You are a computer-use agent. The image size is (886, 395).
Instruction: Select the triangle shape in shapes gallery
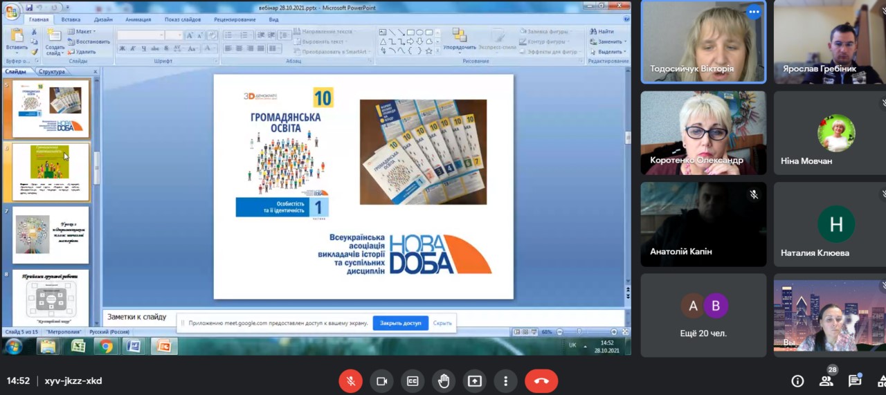[383, 42]
